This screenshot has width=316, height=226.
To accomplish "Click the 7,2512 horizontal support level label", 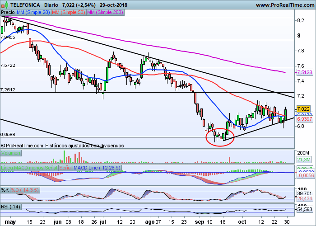I will pyautogui.click(x=8, y=90).
